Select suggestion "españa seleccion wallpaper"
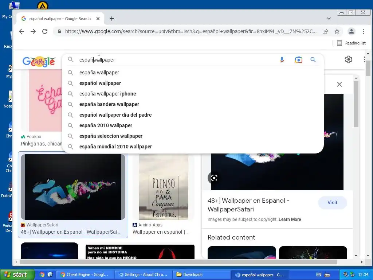The width and height of the screenshot is (373, 280). pyautogui.click(x=193, y=136)
